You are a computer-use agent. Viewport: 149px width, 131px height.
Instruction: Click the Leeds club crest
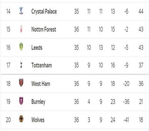click(x=21, y=46)
